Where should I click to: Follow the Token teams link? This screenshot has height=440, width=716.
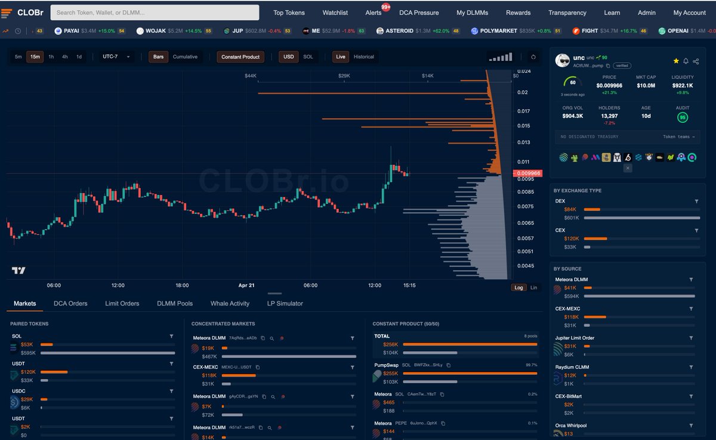coord(679,137)
